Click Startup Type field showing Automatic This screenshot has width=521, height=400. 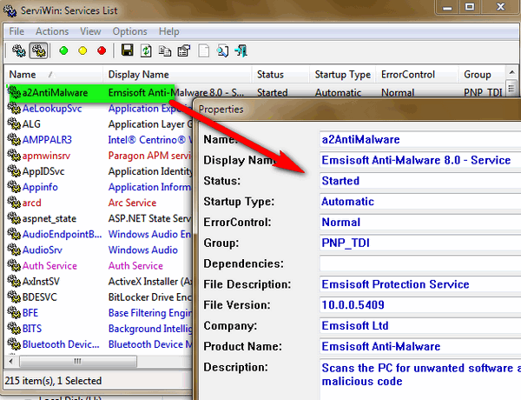[x=420, y=202]
